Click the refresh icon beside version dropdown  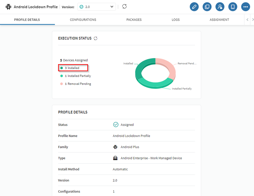[x=124, y=7]
